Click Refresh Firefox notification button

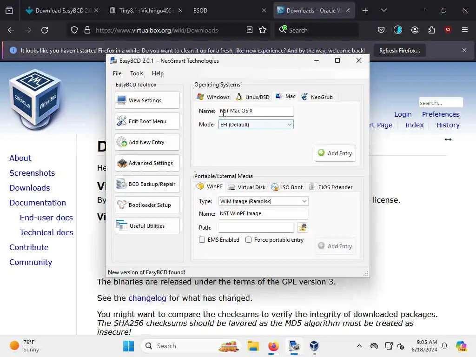point(399,51)
